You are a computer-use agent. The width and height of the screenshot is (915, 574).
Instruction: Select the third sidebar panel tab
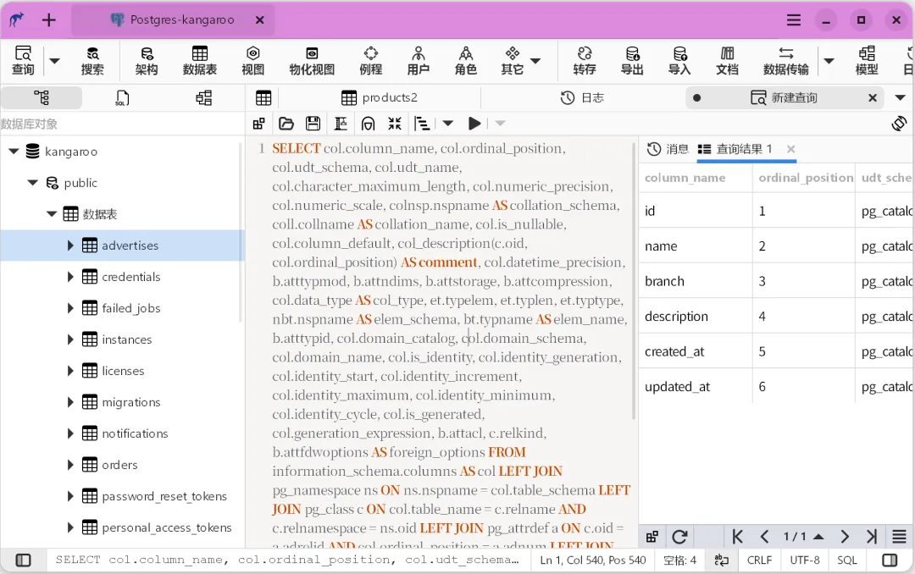click(203, 97)
